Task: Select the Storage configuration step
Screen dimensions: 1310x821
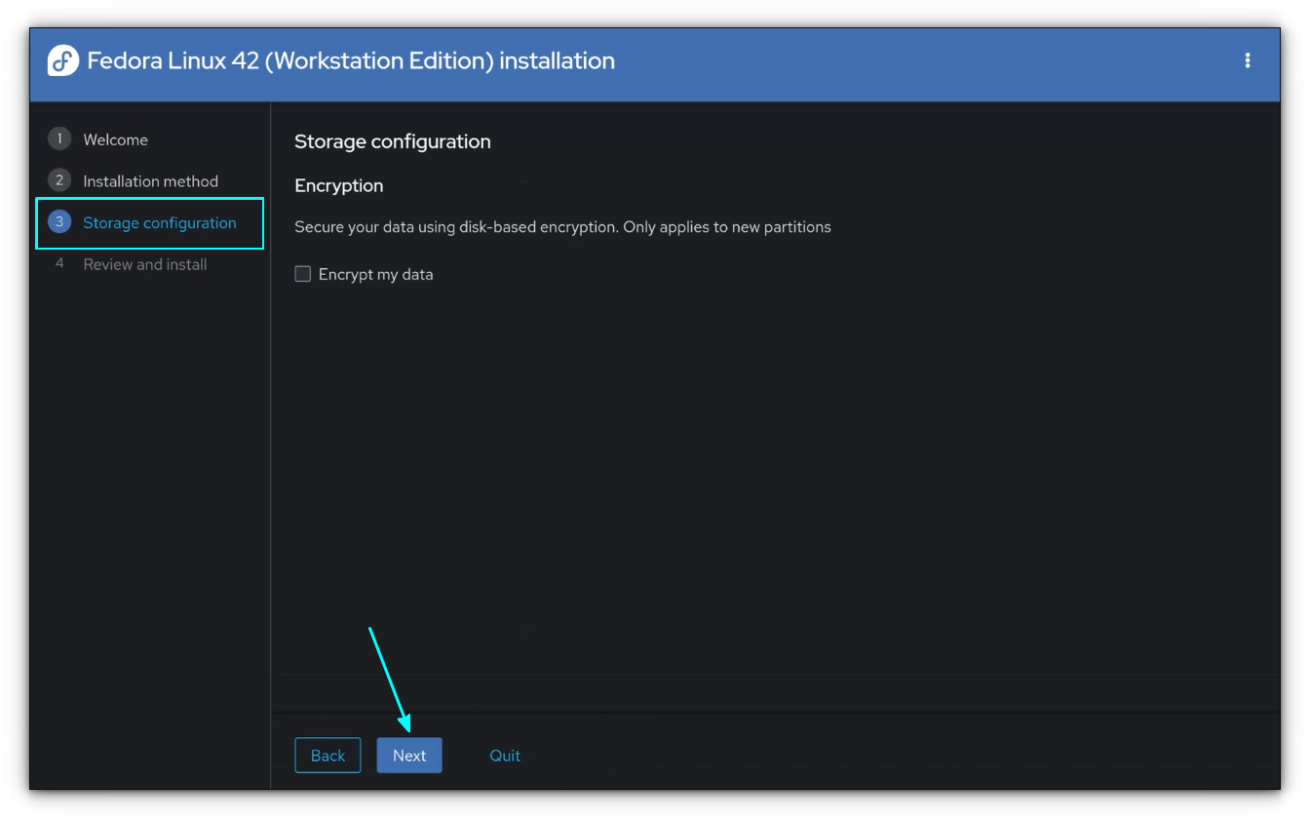Action: [x=160, y=222]
